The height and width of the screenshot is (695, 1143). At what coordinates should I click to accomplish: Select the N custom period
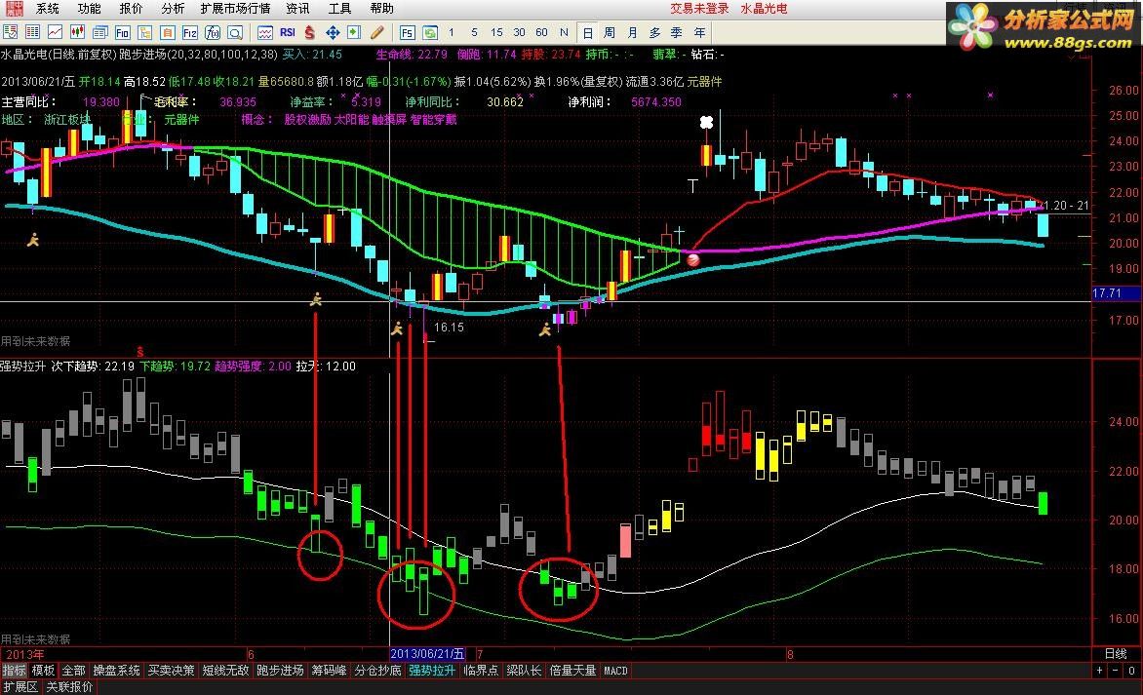(x=564, y=32)
